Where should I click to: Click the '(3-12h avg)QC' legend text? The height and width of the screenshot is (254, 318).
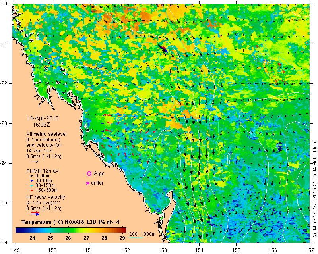[43, 203]
